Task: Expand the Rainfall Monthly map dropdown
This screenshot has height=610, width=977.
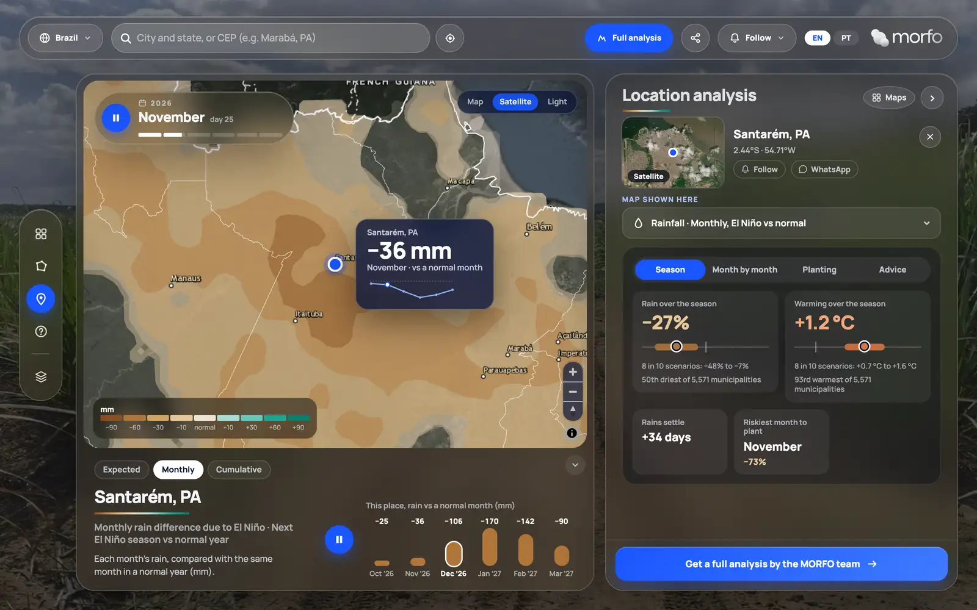Action: pos(781,223)
